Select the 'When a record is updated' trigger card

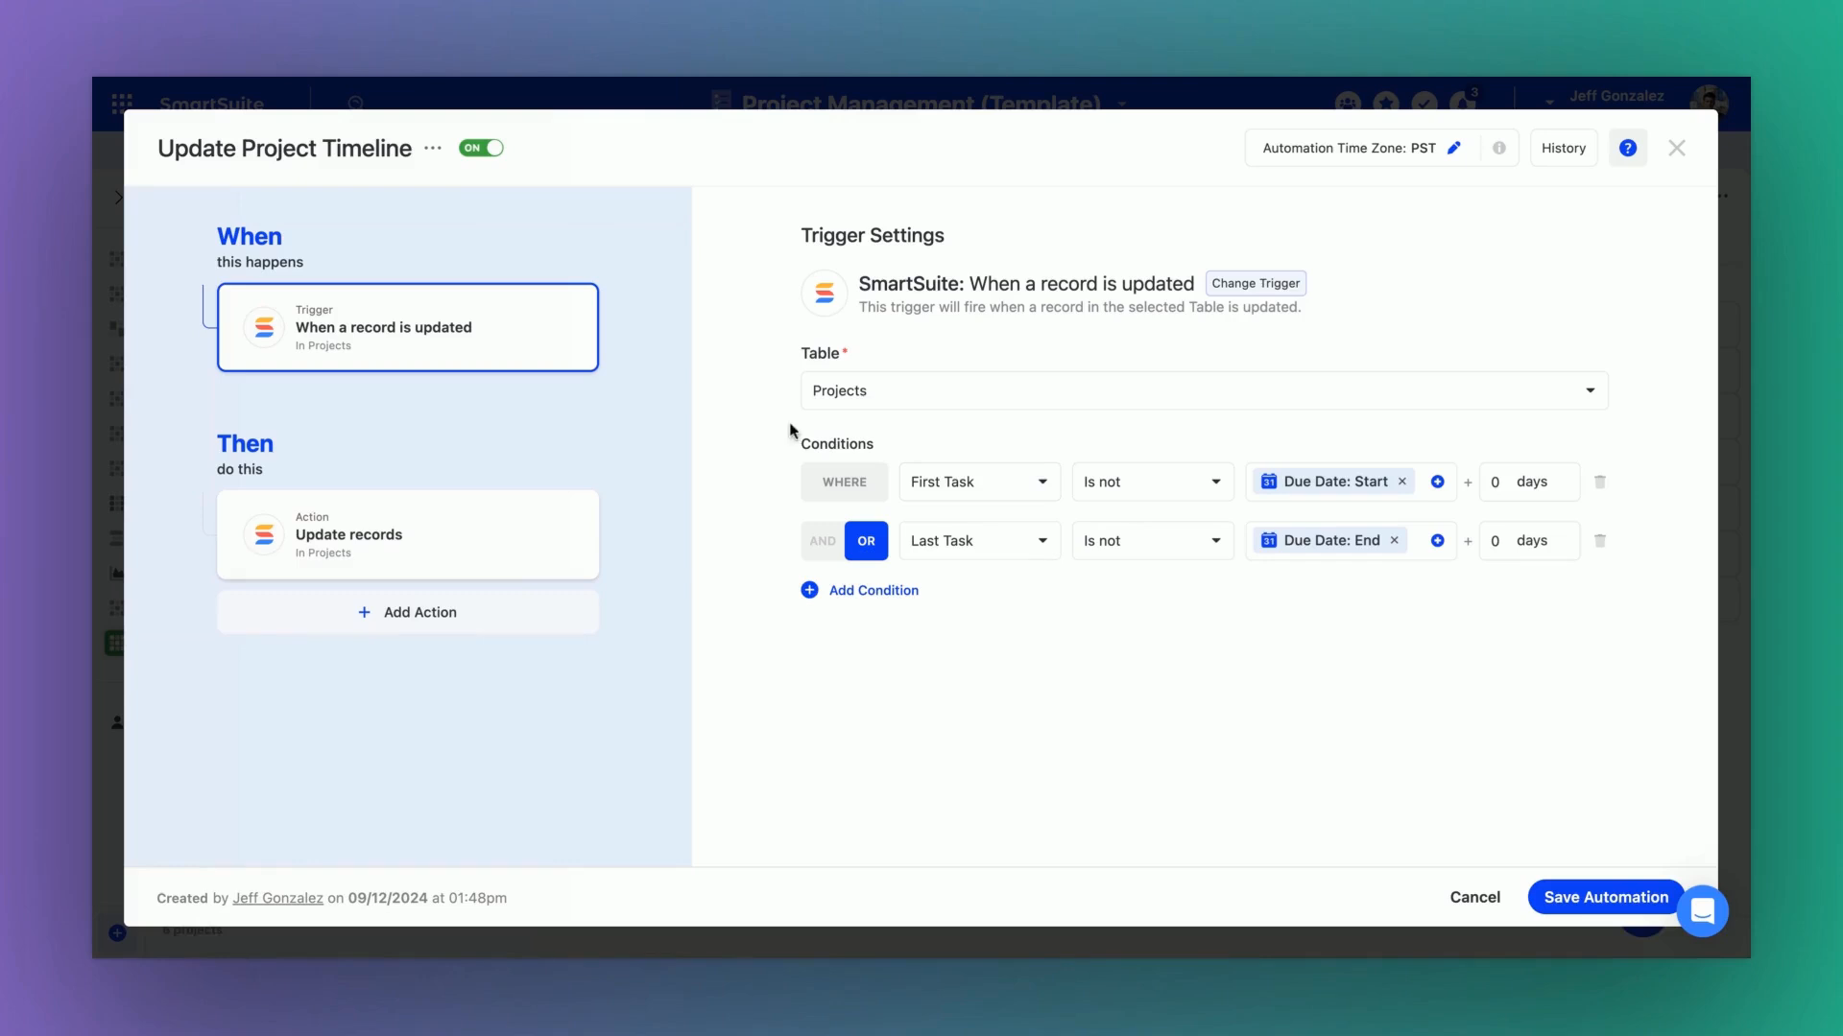(408, 327)
